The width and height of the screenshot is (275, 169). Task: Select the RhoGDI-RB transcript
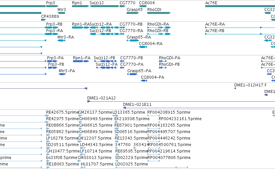[159, 34]
